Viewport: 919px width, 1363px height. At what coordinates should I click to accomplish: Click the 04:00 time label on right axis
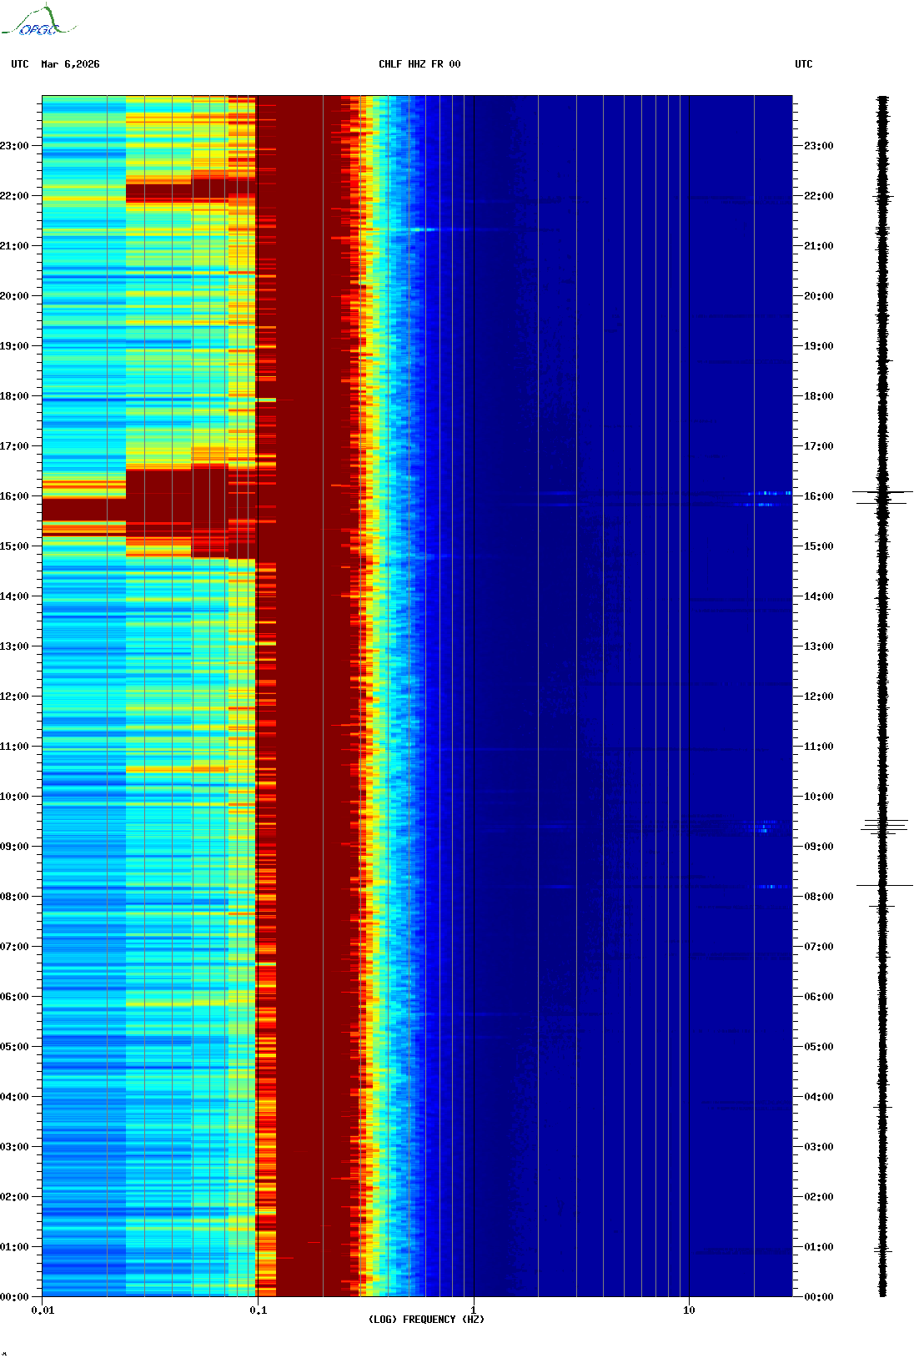coord(818,1097)
